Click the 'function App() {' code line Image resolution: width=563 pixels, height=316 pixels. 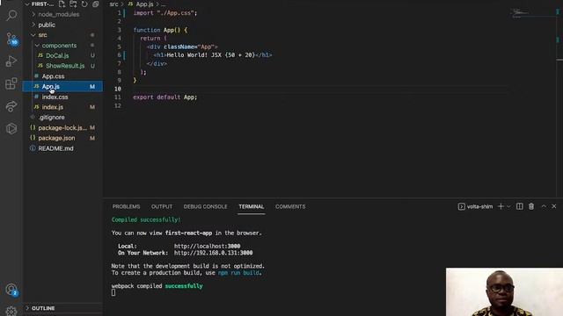[160, 30]
